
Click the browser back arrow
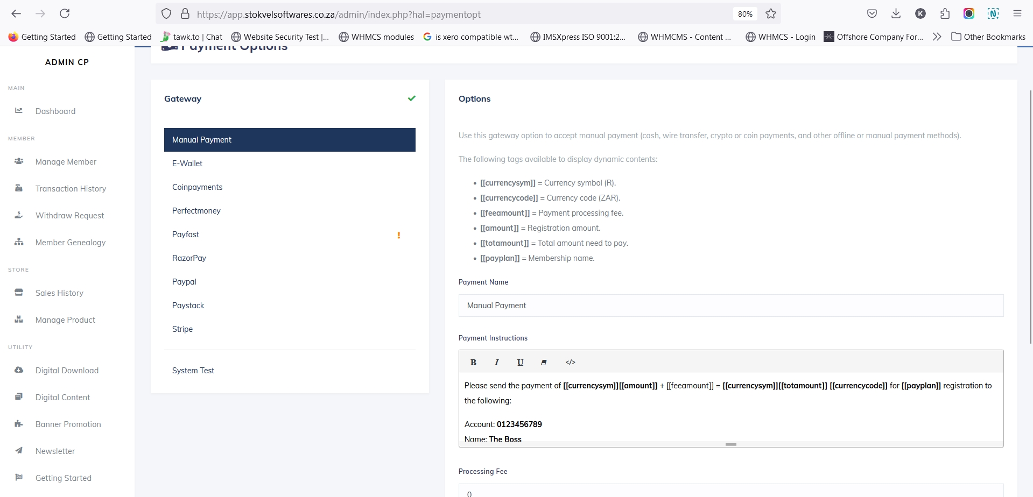click(16, 13)
